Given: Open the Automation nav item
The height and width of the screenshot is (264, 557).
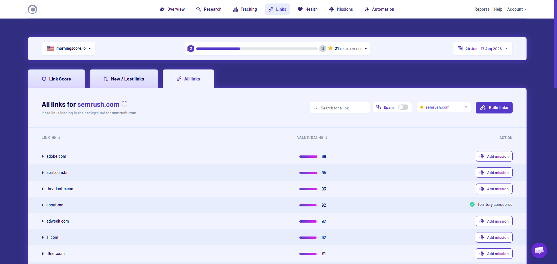Looking at the screenshot, I should point(379,9).
